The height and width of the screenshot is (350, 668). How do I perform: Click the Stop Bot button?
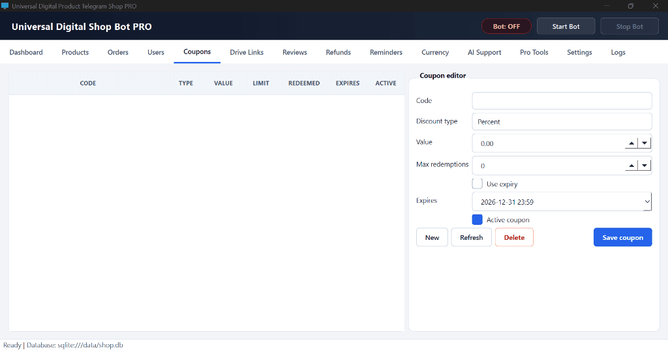coord(630,27)
